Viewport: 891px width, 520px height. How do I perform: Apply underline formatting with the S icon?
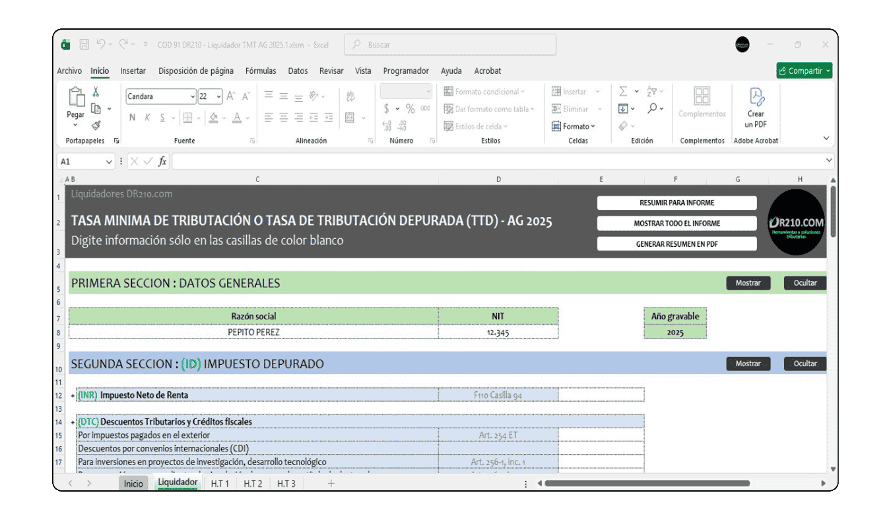162,117
